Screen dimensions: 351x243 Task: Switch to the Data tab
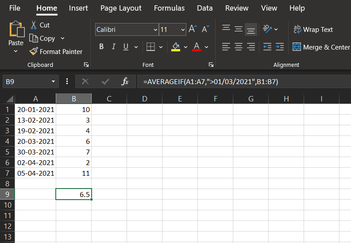click(204, 8)
